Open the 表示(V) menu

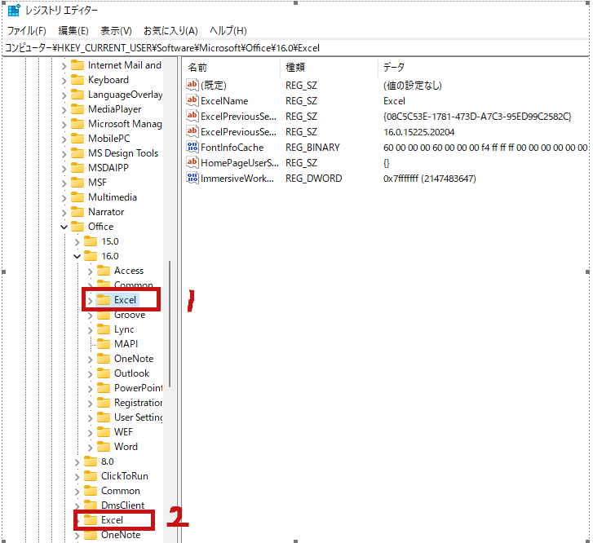tap(116, 31)
